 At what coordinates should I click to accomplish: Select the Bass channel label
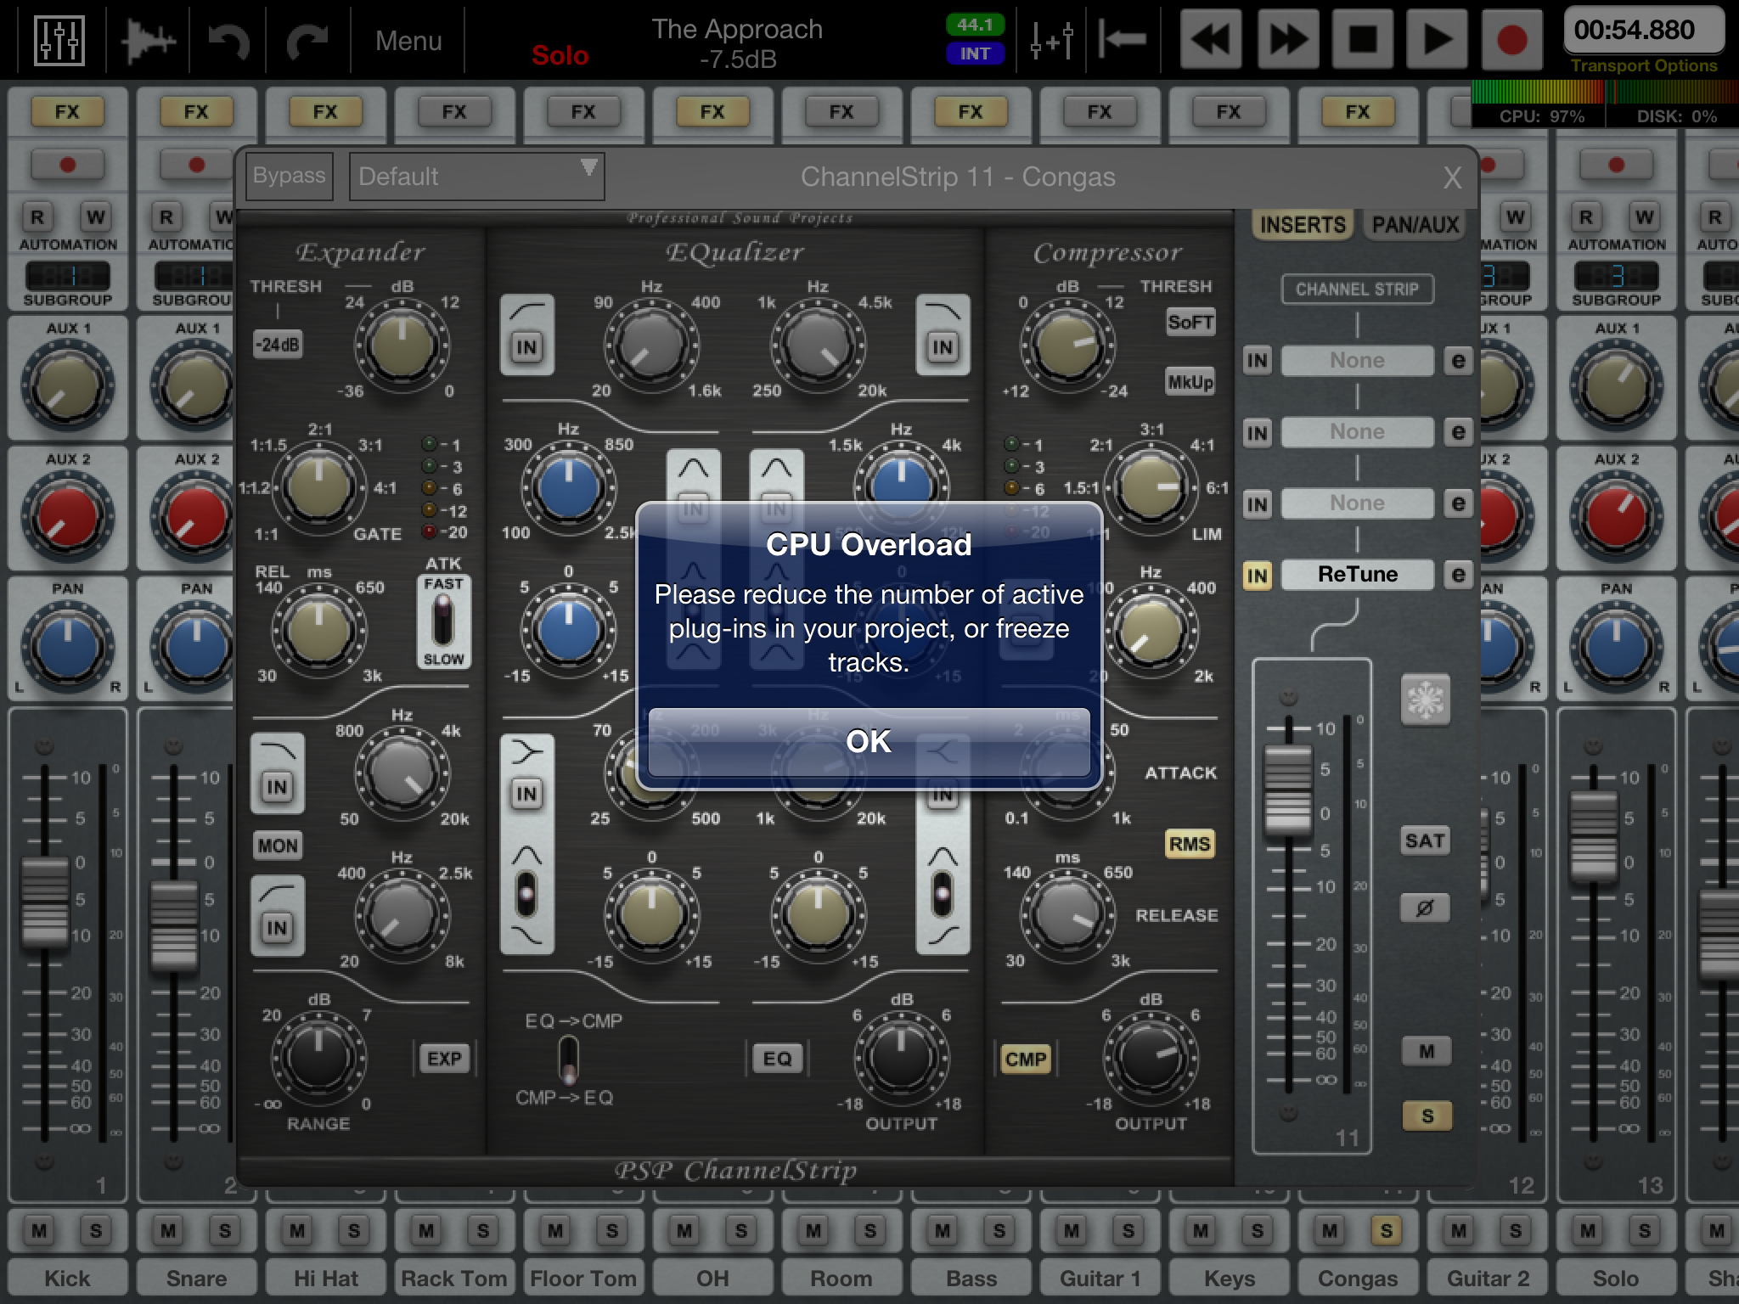click(x=971, y=1279)
